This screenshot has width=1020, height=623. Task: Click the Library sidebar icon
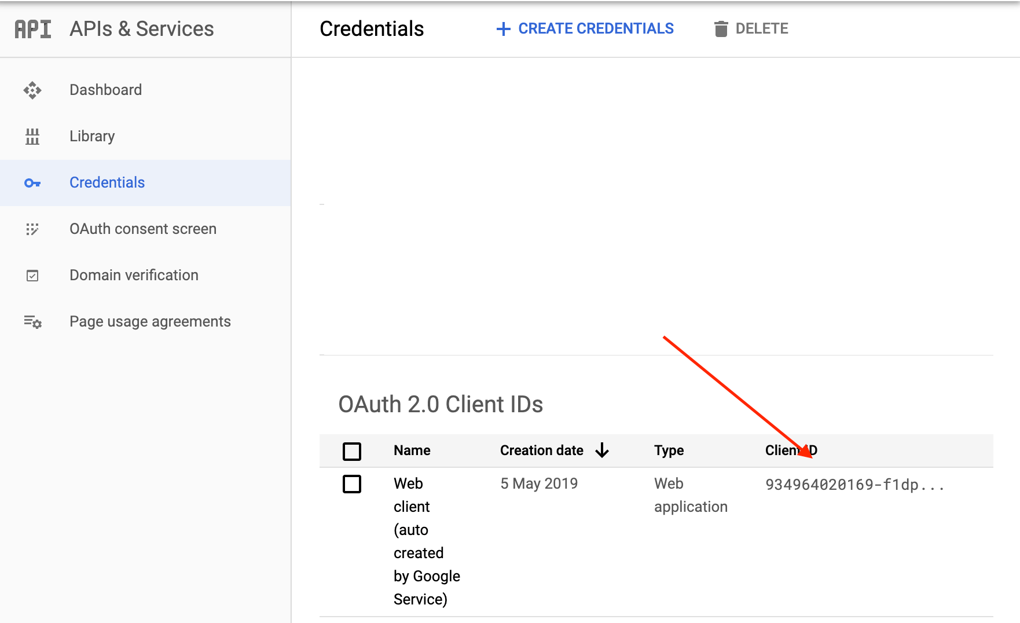point(32,137)
